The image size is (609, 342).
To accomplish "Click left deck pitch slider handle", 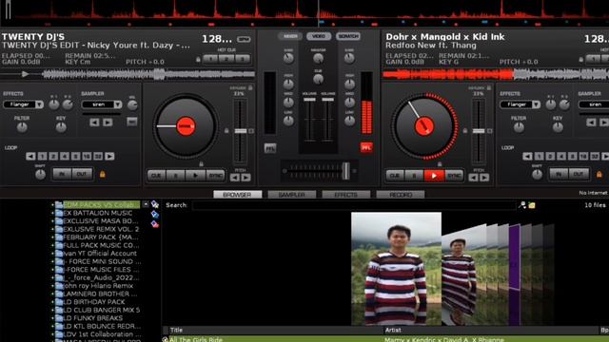I will click(x=241, y=131).
